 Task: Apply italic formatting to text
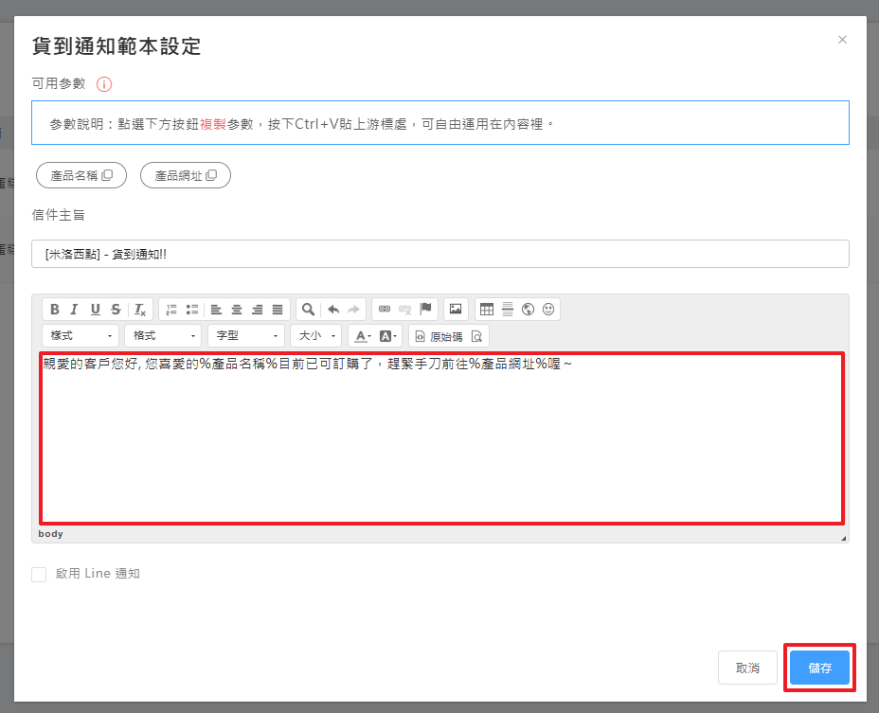[75, 309]
